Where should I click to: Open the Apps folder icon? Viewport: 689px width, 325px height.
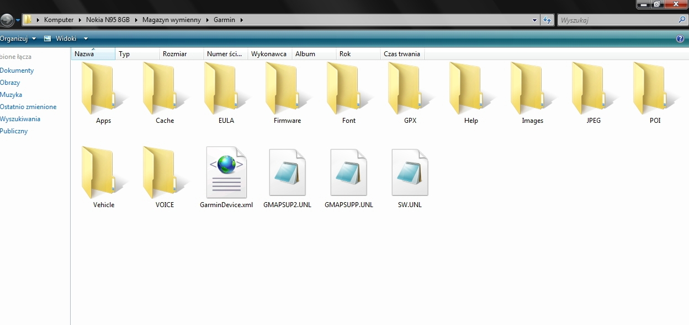pos(103,88)
